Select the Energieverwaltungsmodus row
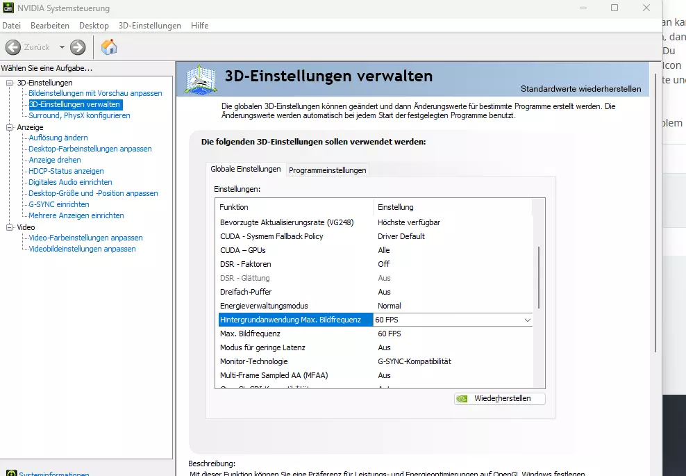 376,306
